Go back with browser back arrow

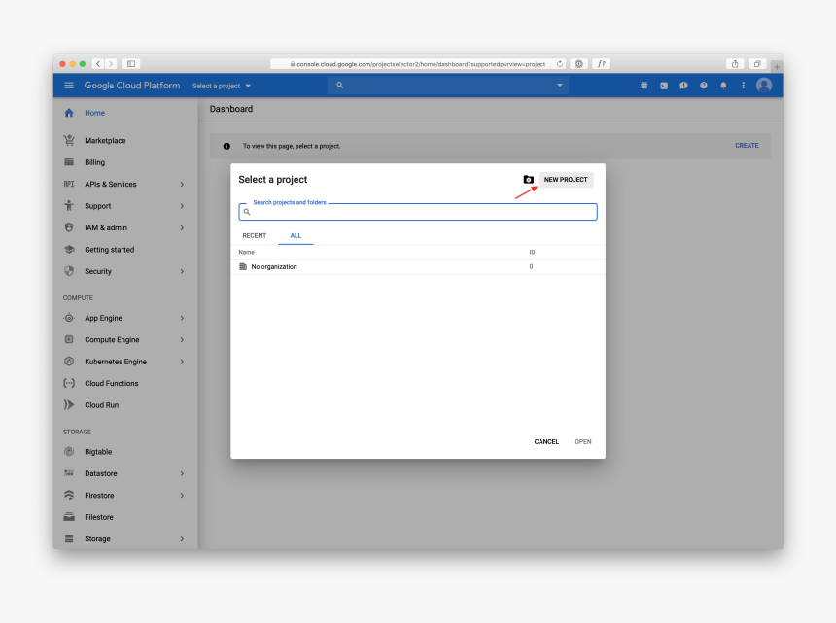click(x=98, y=64)
